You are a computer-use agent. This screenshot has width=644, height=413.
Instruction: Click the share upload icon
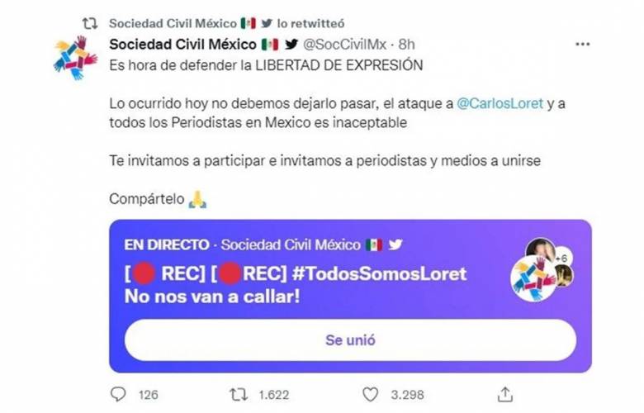(505, 394)
